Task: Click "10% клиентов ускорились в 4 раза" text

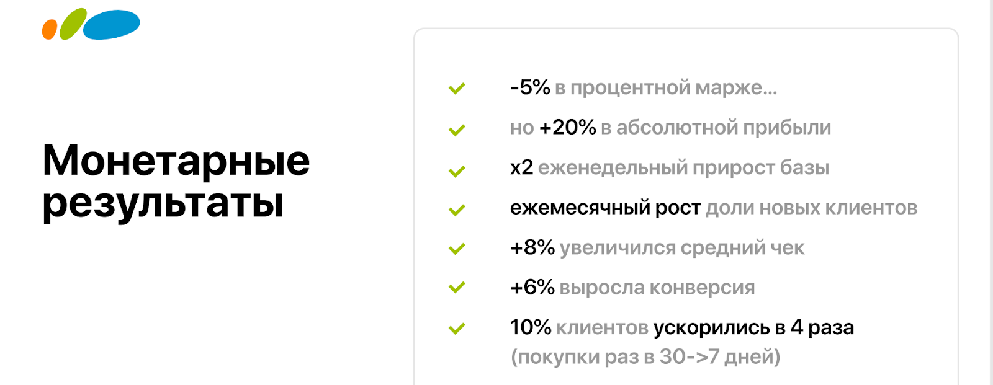Action: 681,327
